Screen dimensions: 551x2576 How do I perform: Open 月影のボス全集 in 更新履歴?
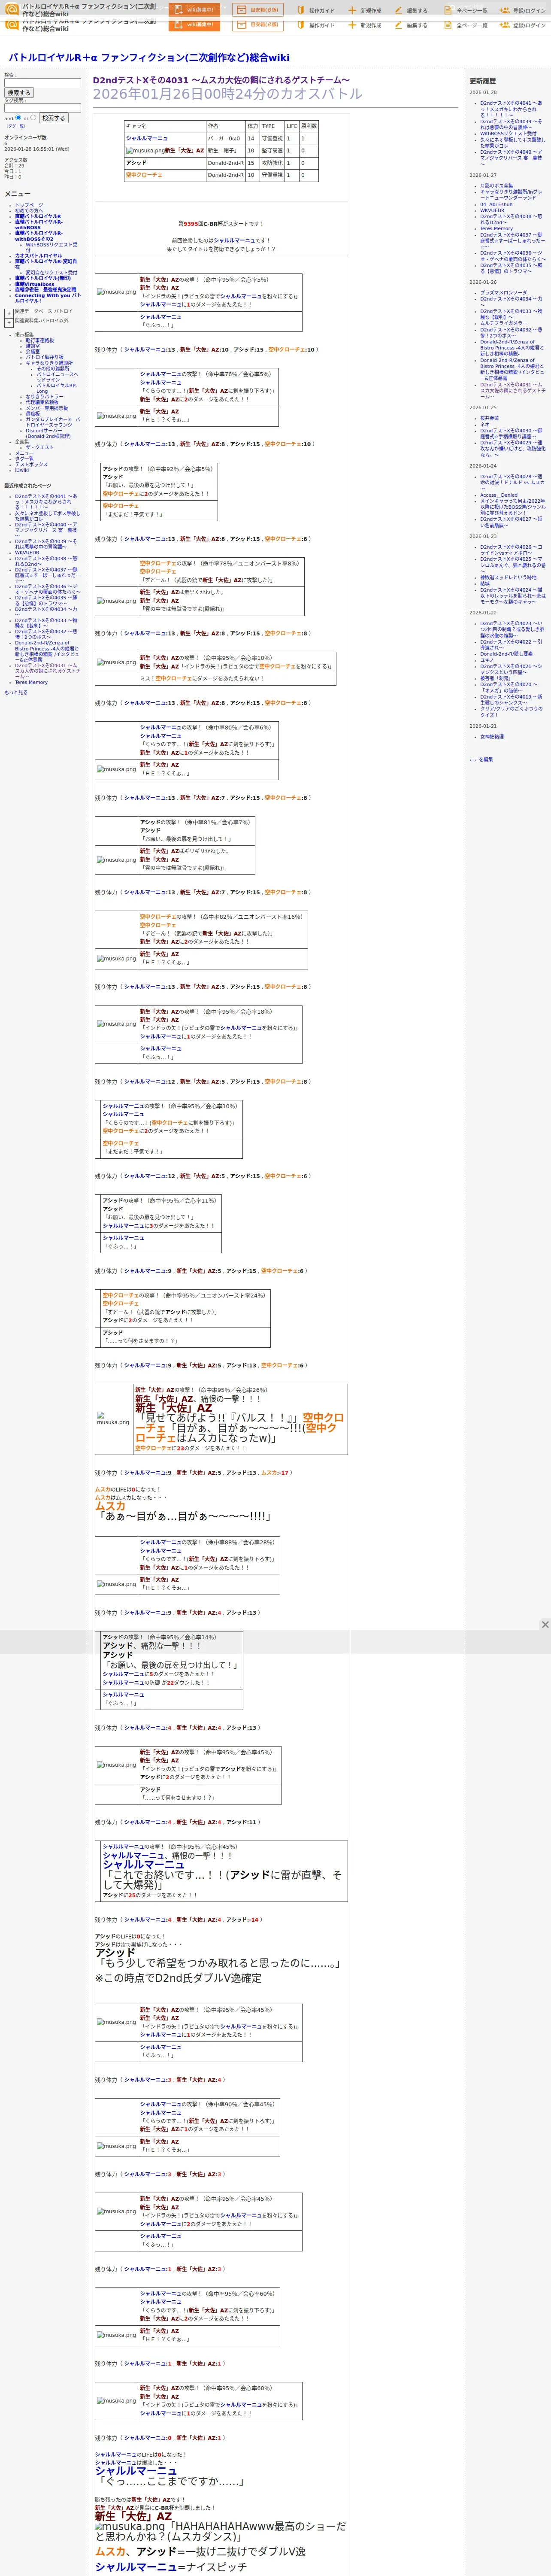(496, 185)
